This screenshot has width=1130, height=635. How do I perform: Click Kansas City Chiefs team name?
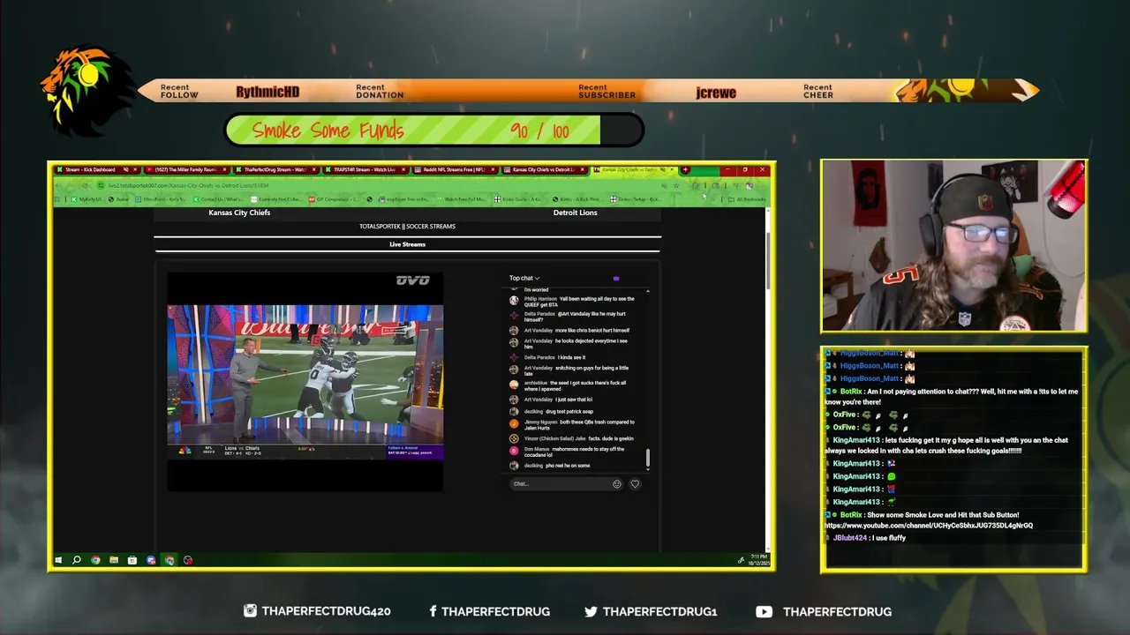click(239, 213)
